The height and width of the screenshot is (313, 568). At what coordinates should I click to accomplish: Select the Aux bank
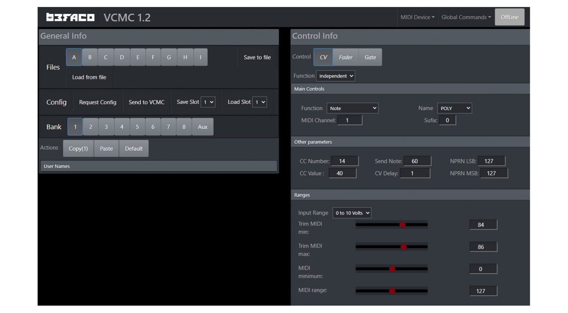point(203,127)
